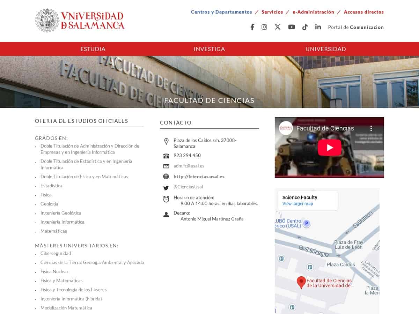
Task: Open the Ingeniería Informática degree link
Action: click(63, 222)
